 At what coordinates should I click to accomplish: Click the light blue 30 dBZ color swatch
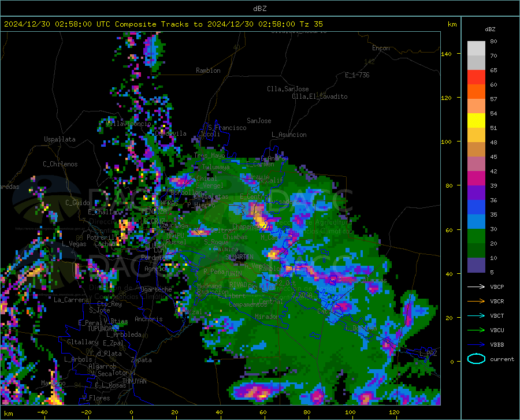click(x=476, y=222)
